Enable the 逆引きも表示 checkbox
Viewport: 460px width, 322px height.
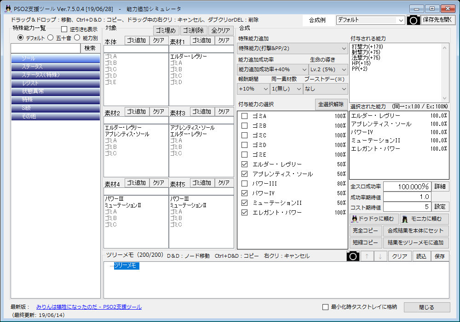[64, 29]
